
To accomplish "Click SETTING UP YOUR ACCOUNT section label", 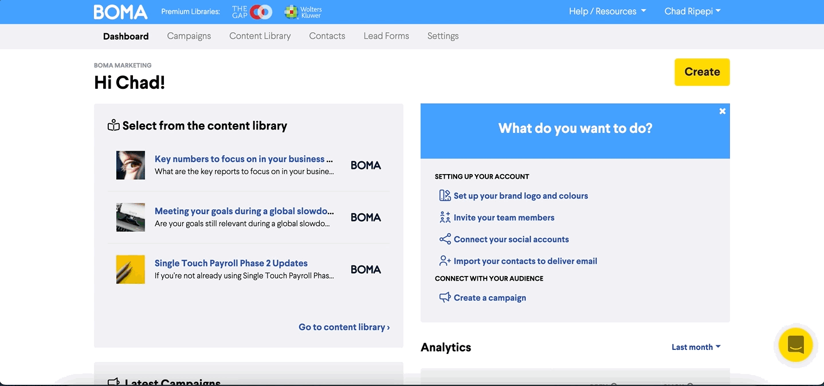I will click(482, 176).
